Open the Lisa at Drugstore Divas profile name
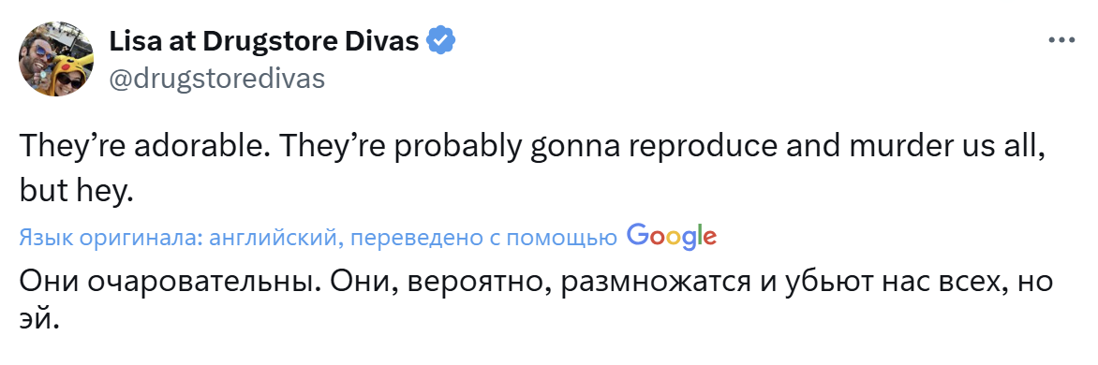The width and height of the screenshot is (1098, 365). point(263,42)
